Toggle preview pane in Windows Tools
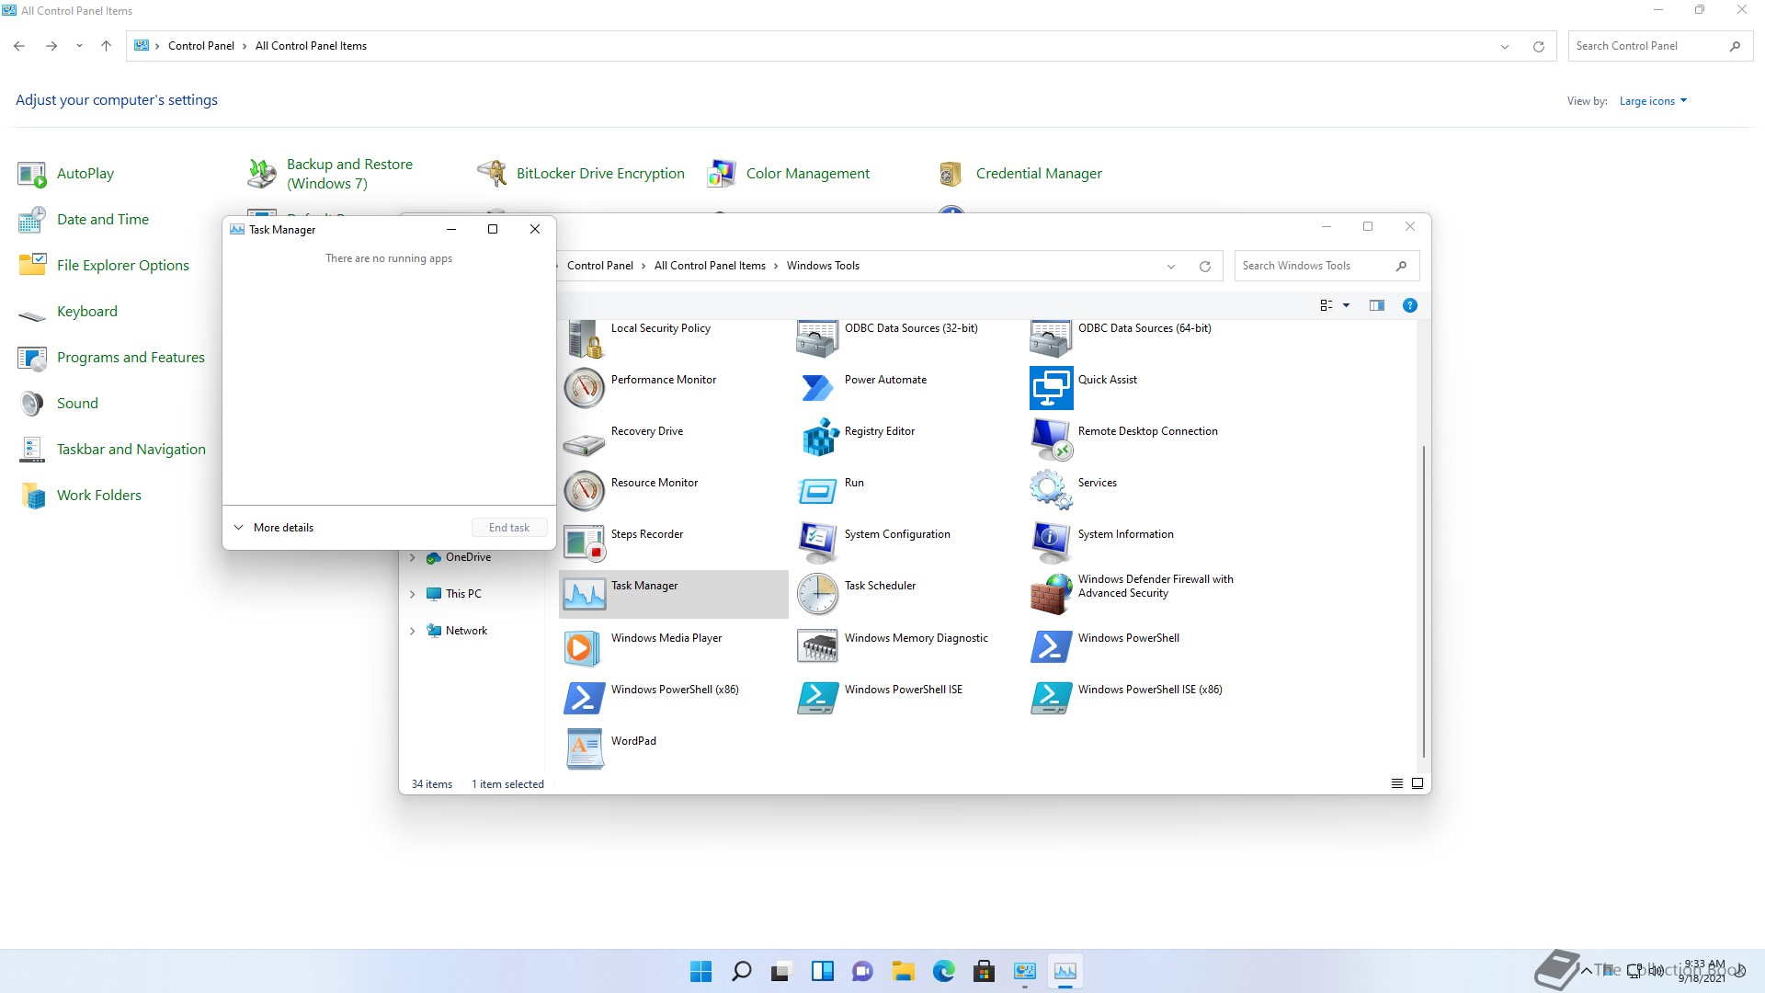 click(x=1376, y=305)
